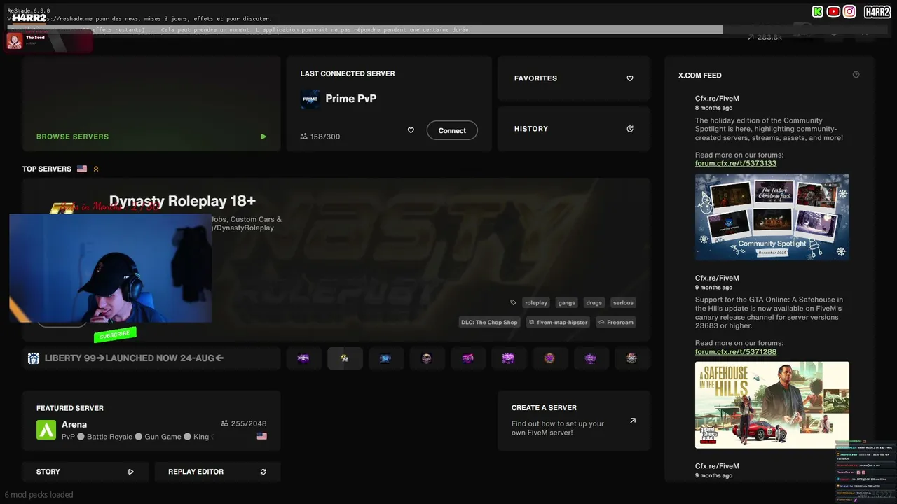
Task: Change the Top Servers country flag
Action: pyautogui.click(x=82, y=169)
